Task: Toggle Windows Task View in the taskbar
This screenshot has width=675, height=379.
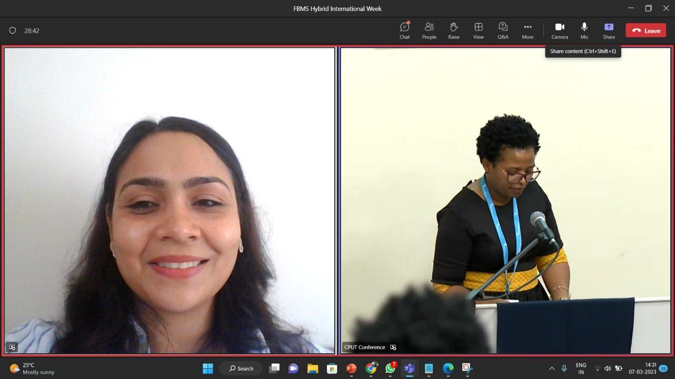Action: (x=274, y=368)
